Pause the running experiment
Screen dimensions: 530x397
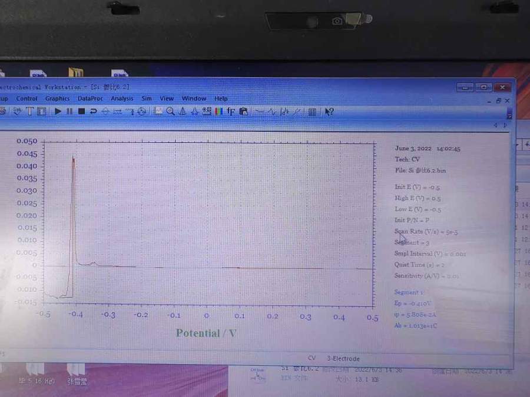(69, 111)
